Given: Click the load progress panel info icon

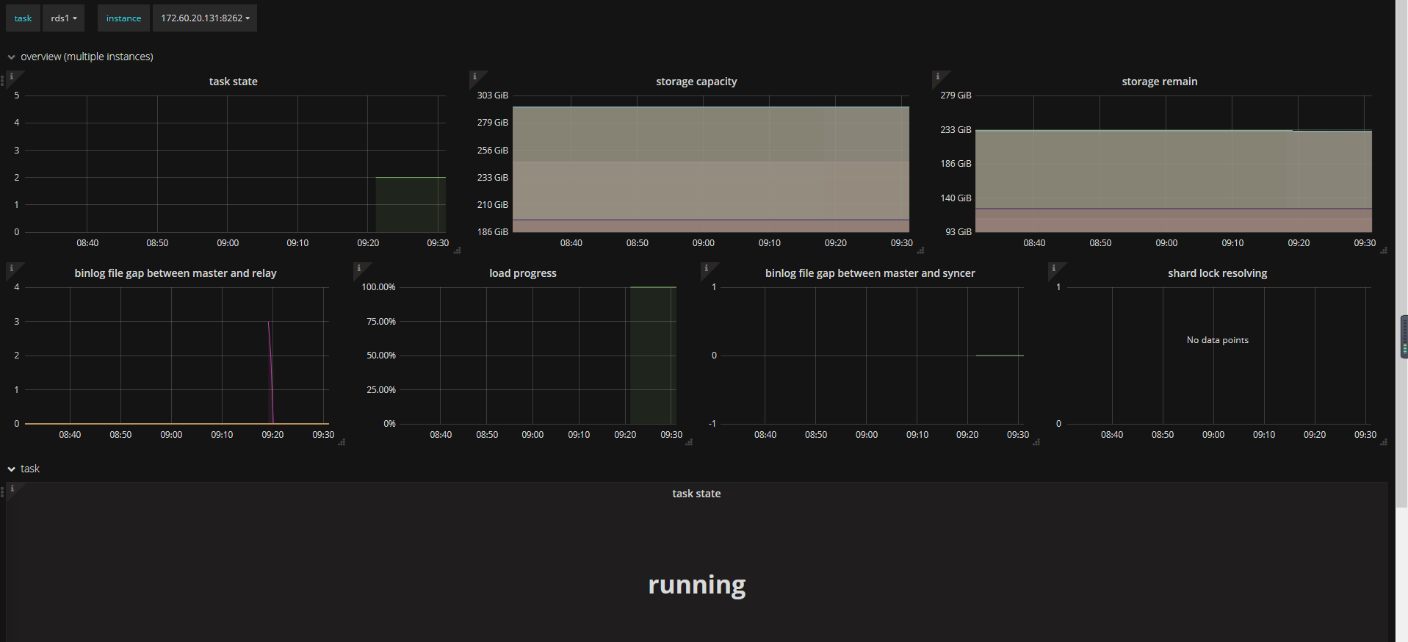Looking at the screenshot, I should pyautogui.click(x=358, y=268).
